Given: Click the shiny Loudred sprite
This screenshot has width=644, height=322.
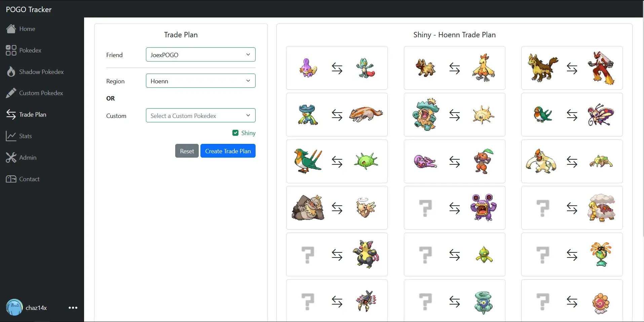Looking at the screenshot, I should [484, 208].
